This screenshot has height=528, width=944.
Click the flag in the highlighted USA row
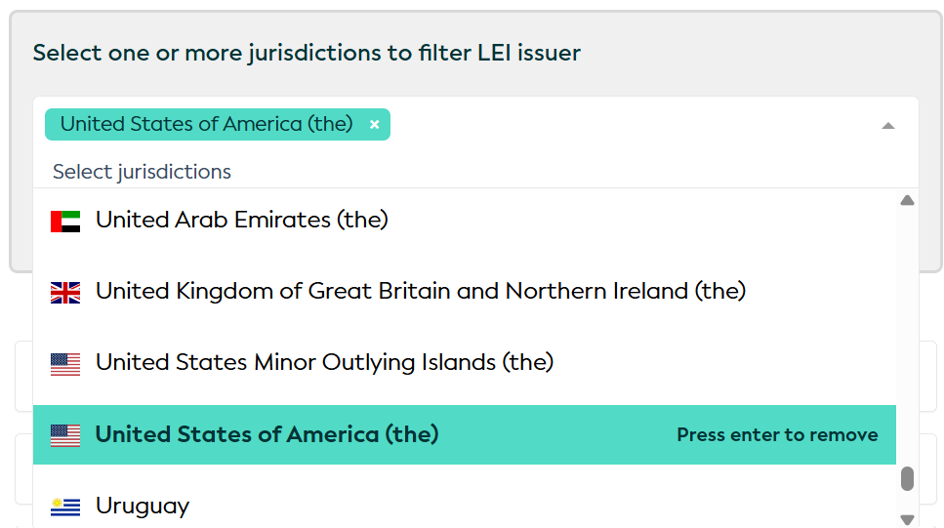65,435
